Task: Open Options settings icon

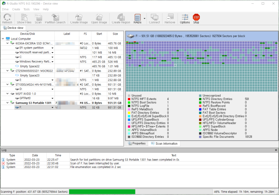Action: 185,19
